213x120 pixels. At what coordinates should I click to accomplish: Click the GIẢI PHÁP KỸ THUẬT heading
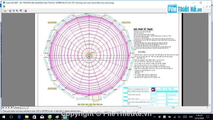pyautogui.click(x=143, y=29)
